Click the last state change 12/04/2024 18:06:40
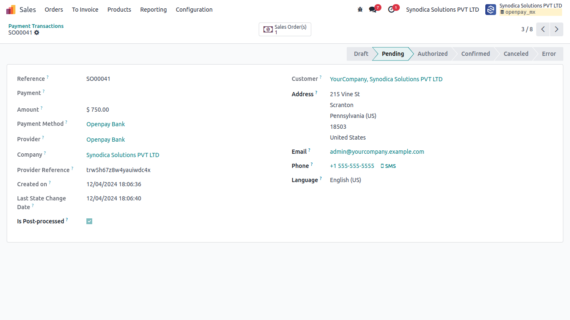Image resolution: width=570 pixels, height=320 pixels. (x=114, y=198)
